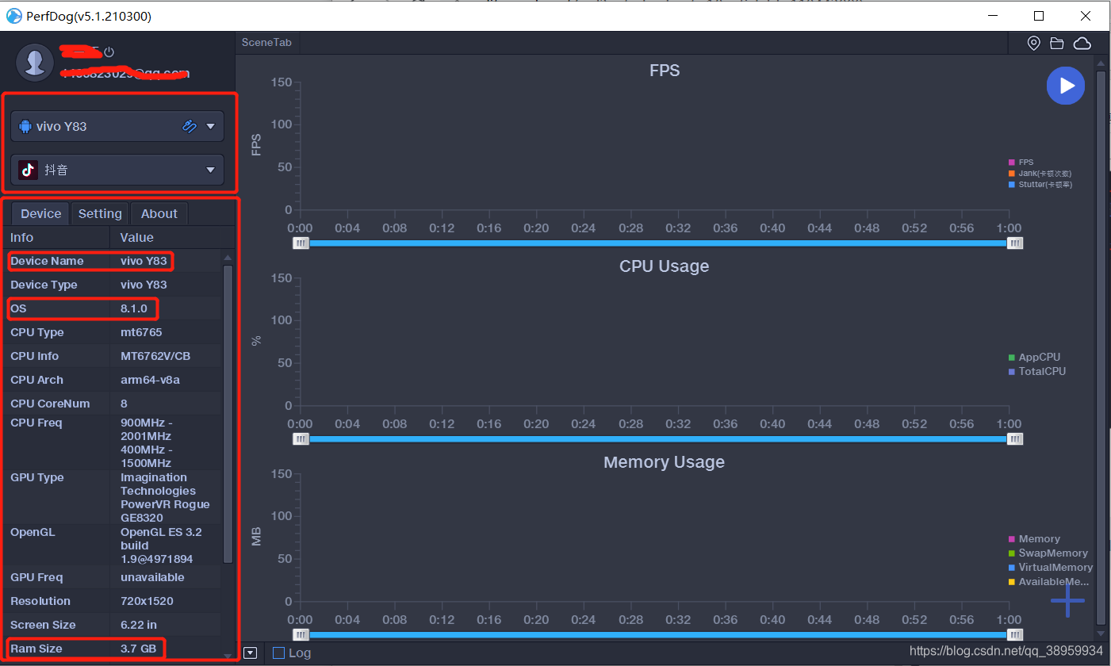1111x666 pixels.
Task: Switch to the Device tab
Action: (x=40, y=213)
